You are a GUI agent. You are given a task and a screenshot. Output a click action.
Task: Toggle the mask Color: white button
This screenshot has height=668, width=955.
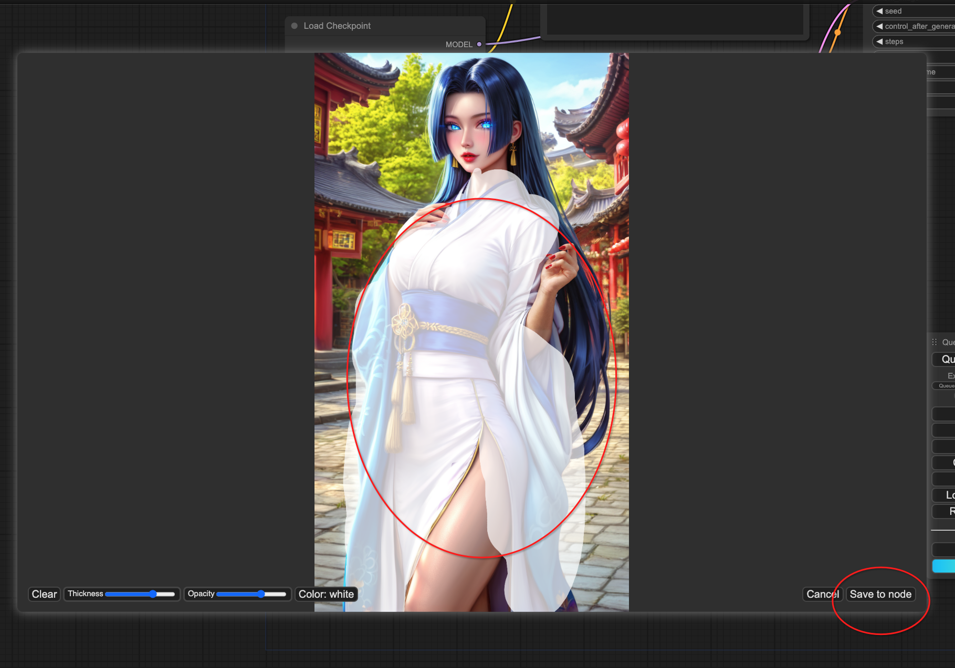pyautogui.click(x=326, y=594)
